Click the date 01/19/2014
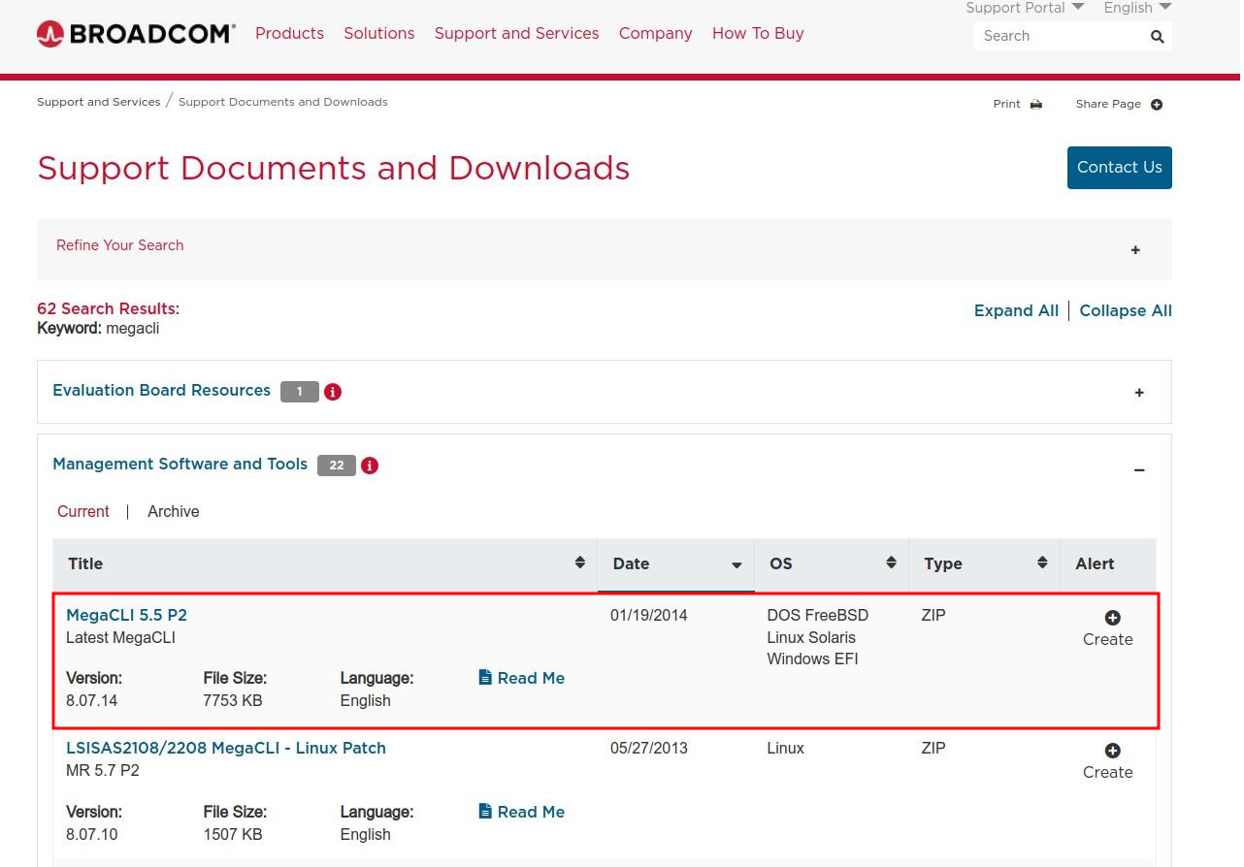This screenshot has height=867, width=1244. (x=648, y=615)
